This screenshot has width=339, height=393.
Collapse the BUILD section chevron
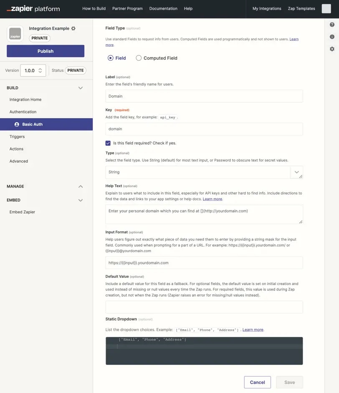[80, 88]
